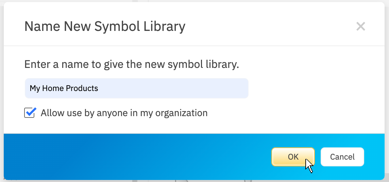Click empty space after 'My Home Products'
Viewport: 389px width, 182px height.
point(170,88)
